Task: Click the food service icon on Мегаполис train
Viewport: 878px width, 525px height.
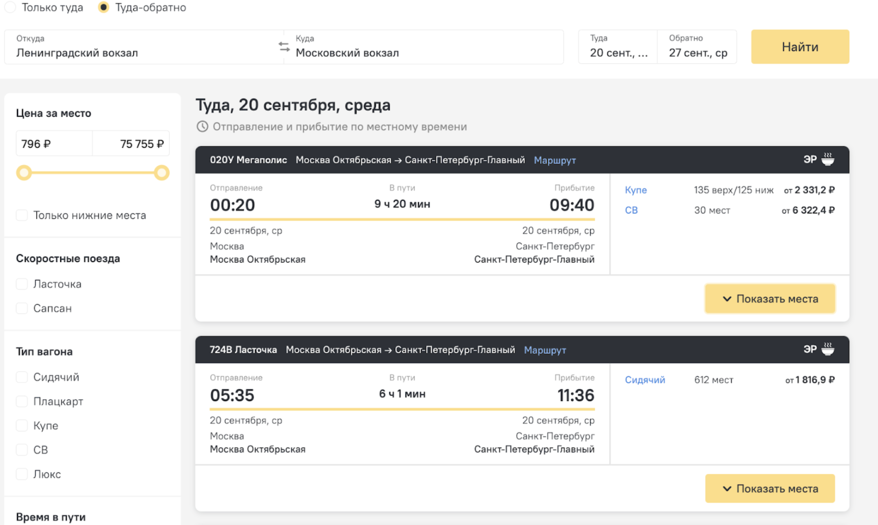Action: click(x=828, y=159)
